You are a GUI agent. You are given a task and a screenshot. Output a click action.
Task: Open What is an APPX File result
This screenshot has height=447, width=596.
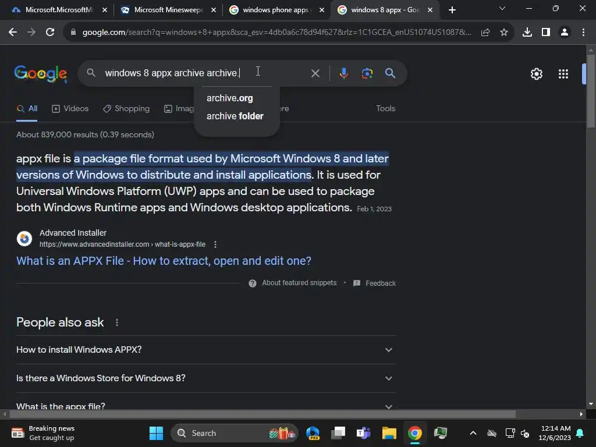[164, 261]
